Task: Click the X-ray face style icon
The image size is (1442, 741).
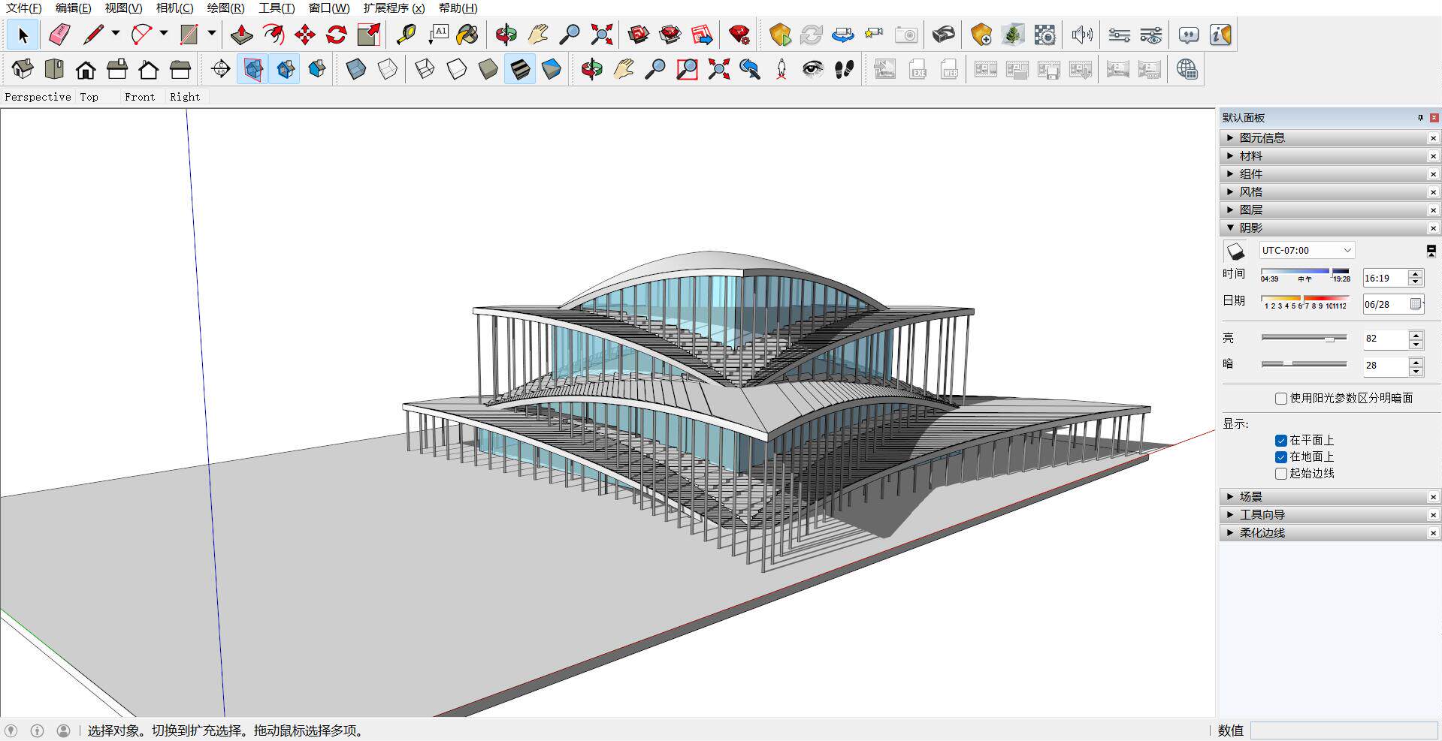Action: coord(355,69)
